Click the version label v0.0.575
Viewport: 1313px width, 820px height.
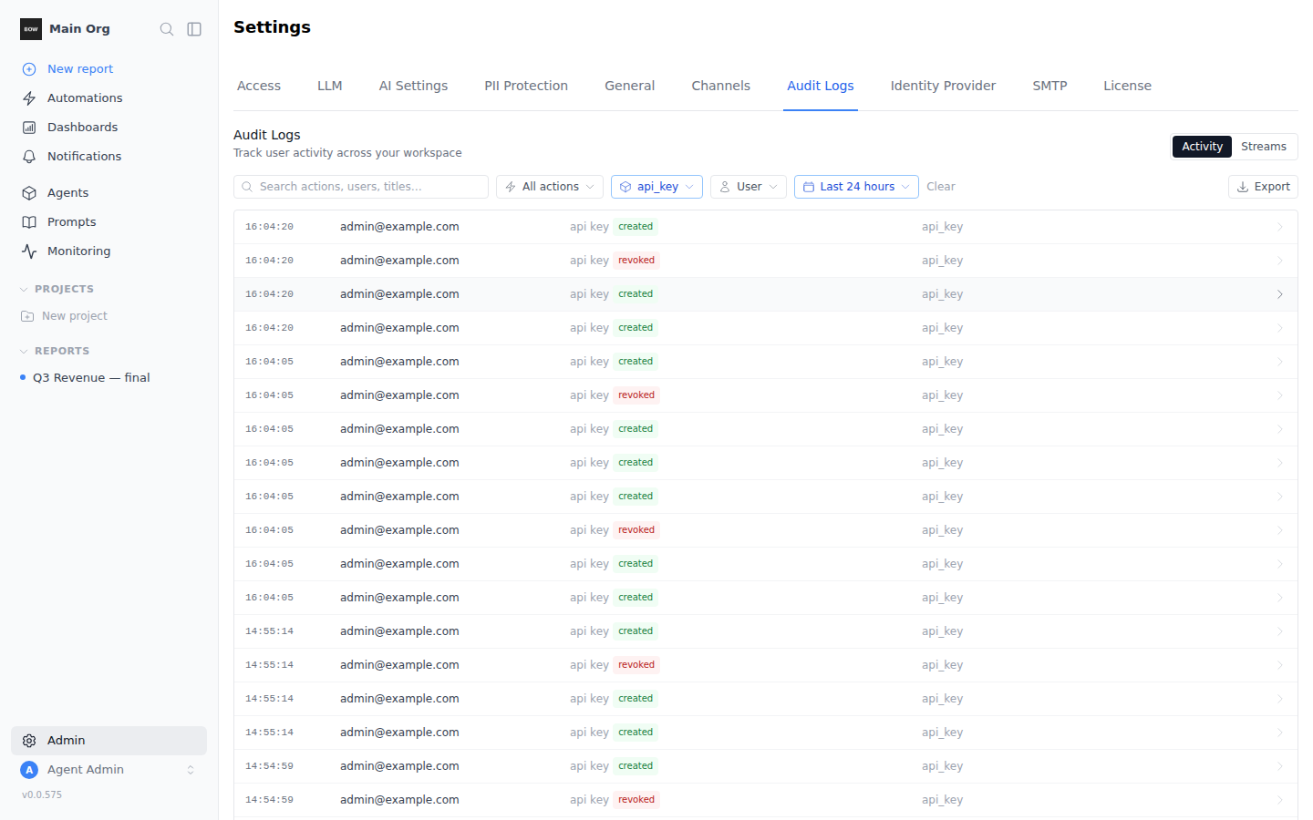click(42, 795)
